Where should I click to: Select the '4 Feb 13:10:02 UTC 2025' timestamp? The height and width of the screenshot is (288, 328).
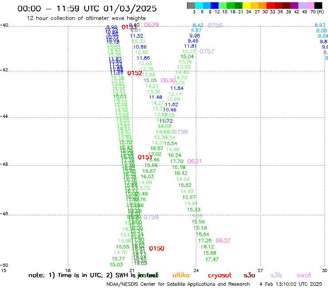[x=291, y=284]
